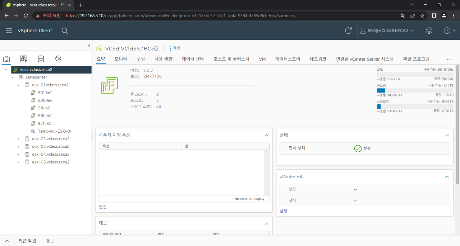The height and width of the screenshot is (246, 460).
Task: Expand the esxi-05.vclass.reca2 node
Action: click(18, 162)
